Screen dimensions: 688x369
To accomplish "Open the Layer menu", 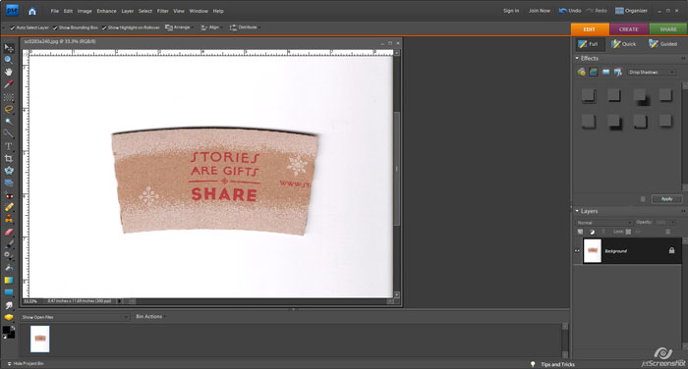I will [127, 11].
